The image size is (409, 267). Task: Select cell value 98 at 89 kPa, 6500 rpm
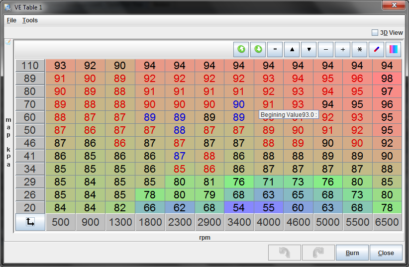coord(387,79)
